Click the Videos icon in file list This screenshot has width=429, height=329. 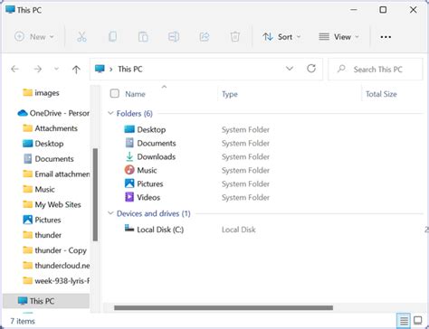(x=129, y=197)
